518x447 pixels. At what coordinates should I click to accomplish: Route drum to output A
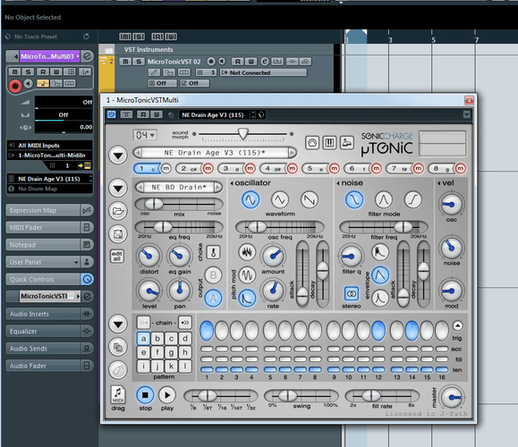click(213, 298)
